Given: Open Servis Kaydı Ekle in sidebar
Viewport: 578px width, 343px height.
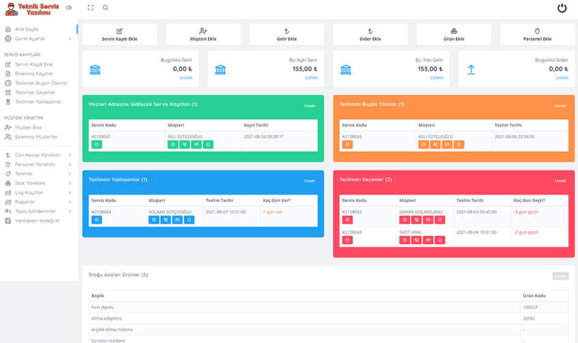Looking at the screenshot, I should [x=34, y=64].
